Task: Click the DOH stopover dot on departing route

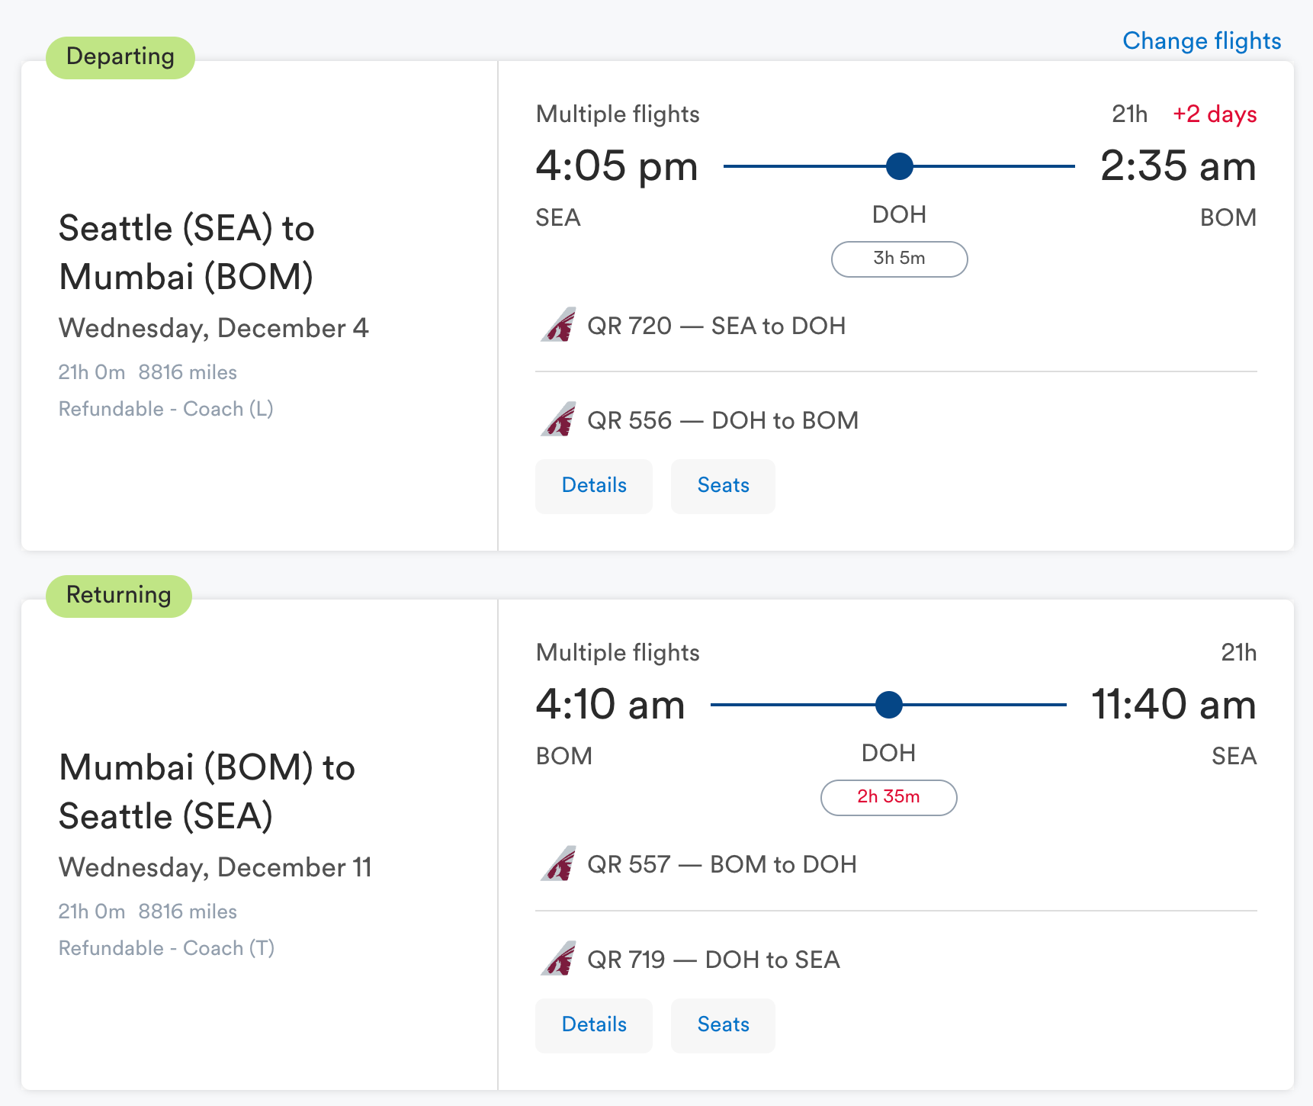Action: click(900, 166)
